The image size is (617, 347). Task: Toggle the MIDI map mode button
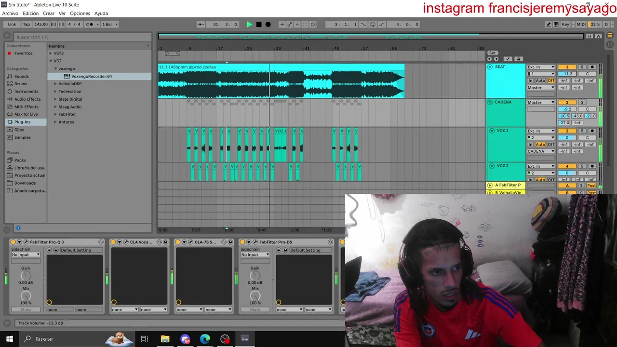tap(581, 24)
